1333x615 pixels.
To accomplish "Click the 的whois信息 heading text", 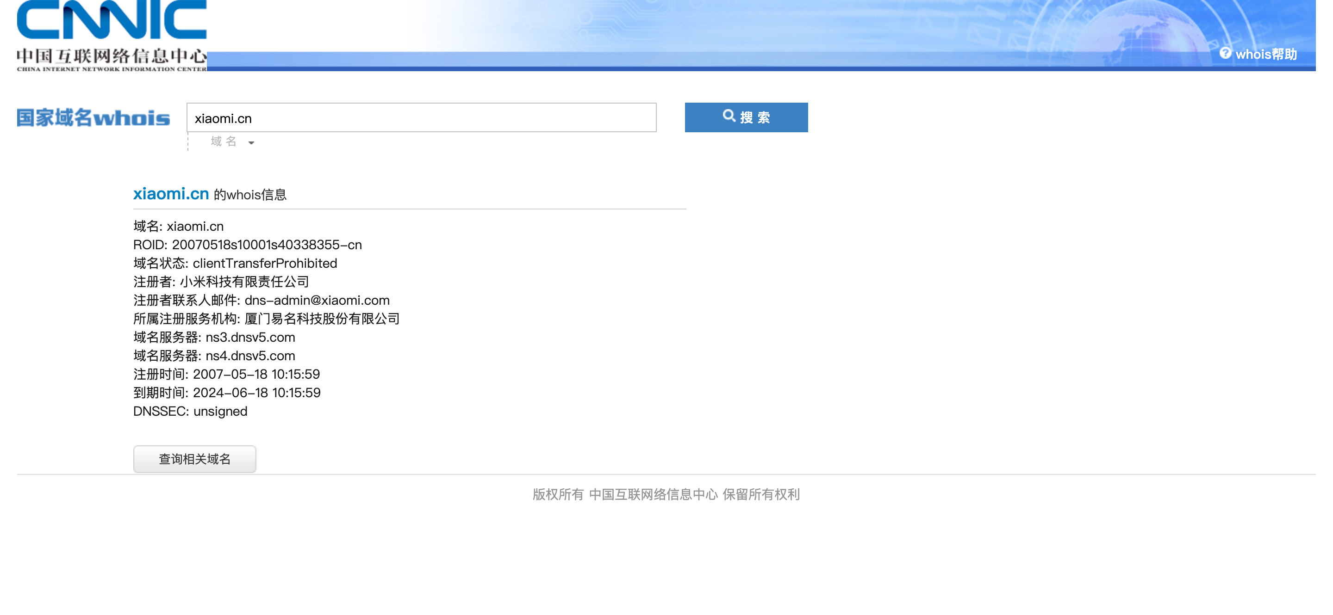I will (250, 195).
